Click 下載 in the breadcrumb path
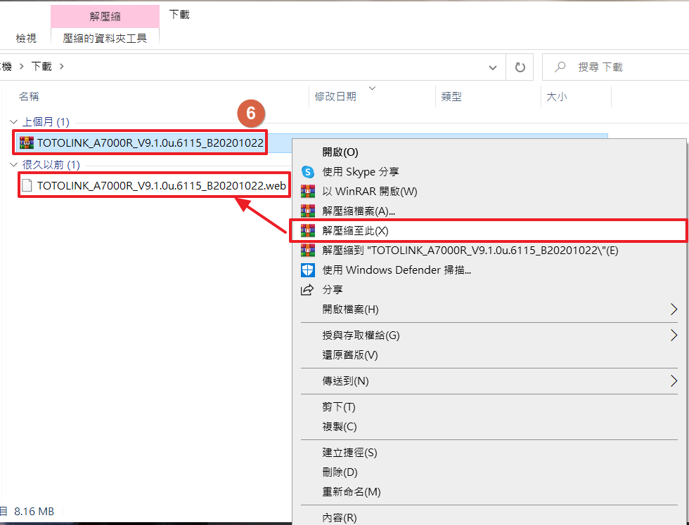Viewport: 689px width, 525px height. (x=41, y=67)
